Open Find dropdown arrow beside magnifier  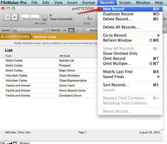pyautogui.click(x=91, y=19)
